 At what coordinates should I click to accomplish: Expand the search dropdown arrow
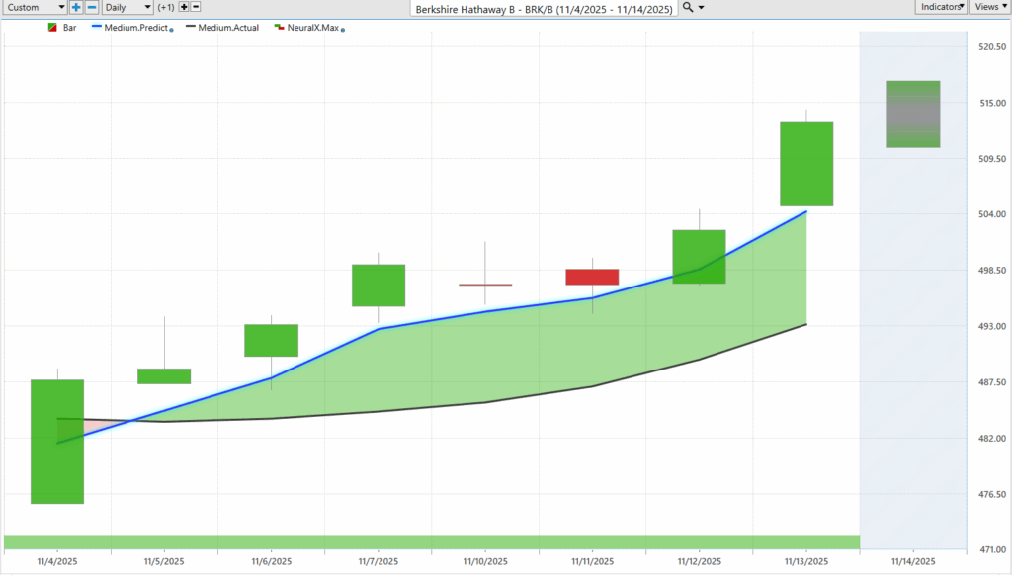click(x=702, y=7)
